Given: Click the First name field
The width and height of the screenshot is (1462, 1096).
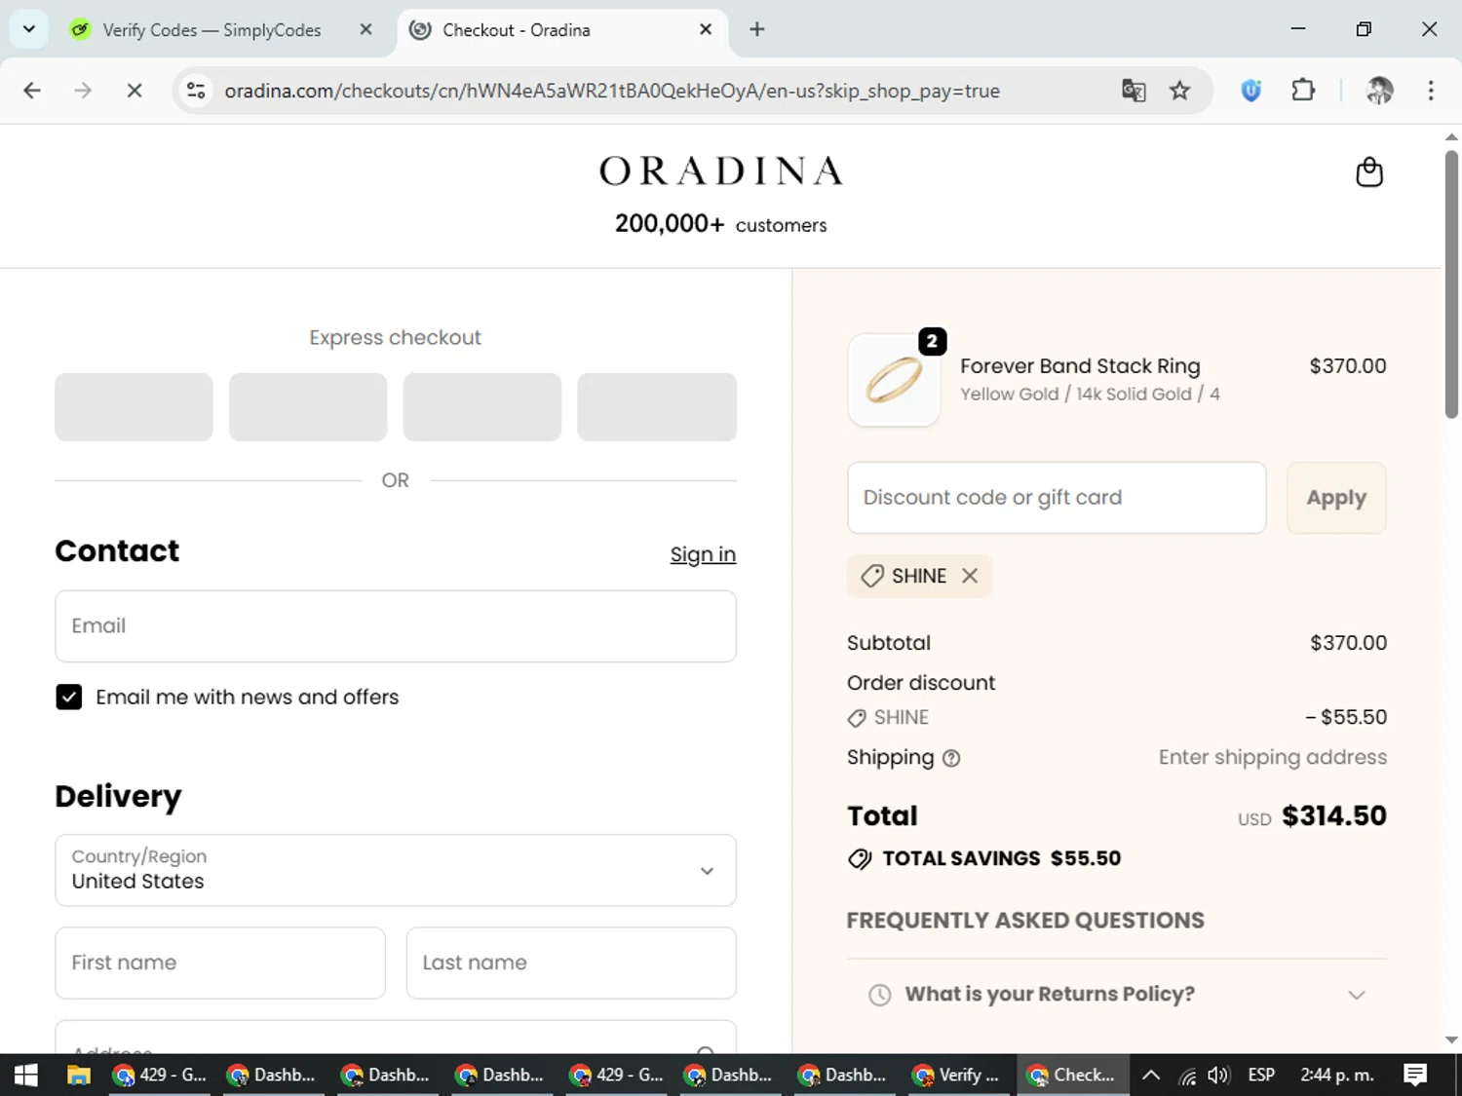Looking at the screenshot, I should 220,963.
